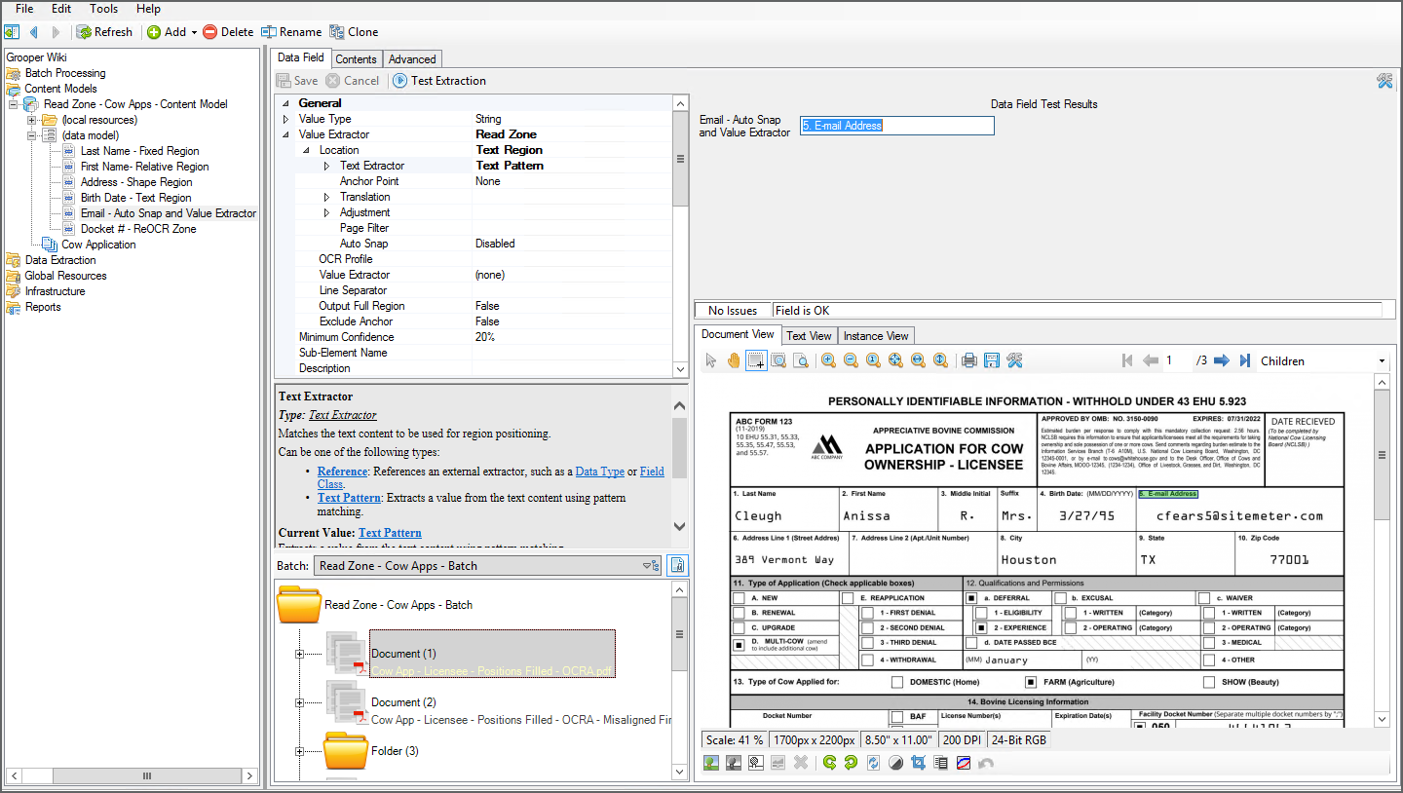Select the hand pan tool

(x=733, y=361)
